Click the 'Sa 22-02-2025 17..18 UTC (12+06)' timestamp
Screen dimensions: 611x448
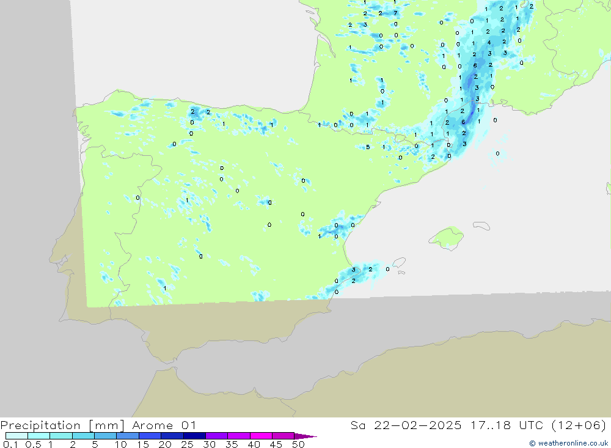pyautogui.click(x=478, y=425)
